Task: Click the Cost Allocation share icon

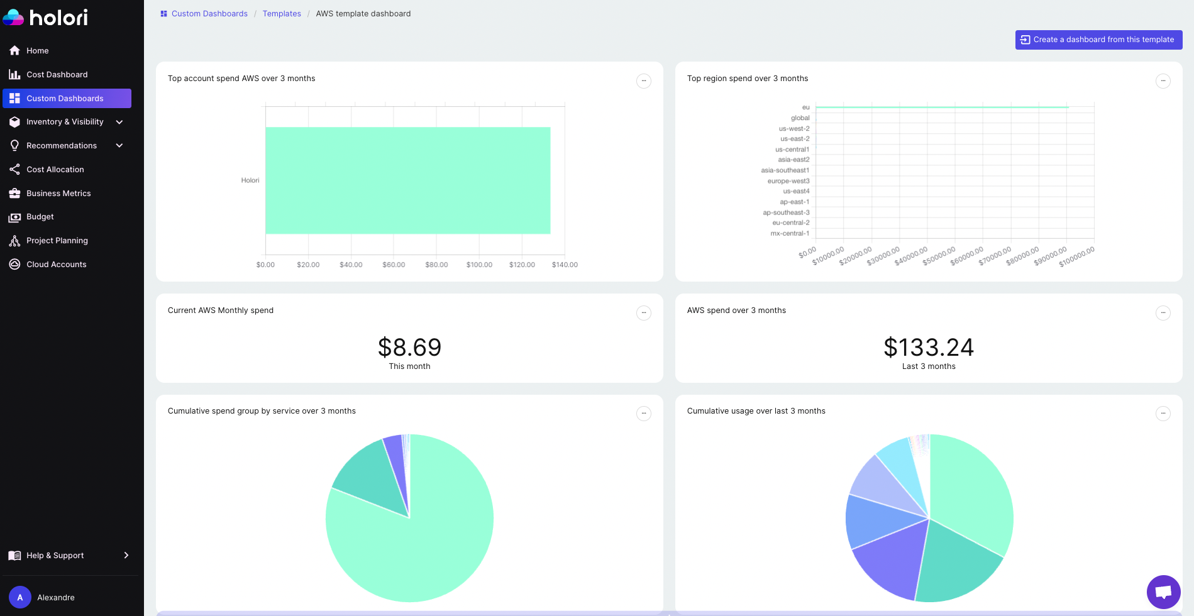Action: click(x=14, y=170)
